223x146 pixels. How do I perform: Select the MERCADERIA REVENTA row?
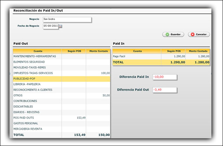point(37,129)
